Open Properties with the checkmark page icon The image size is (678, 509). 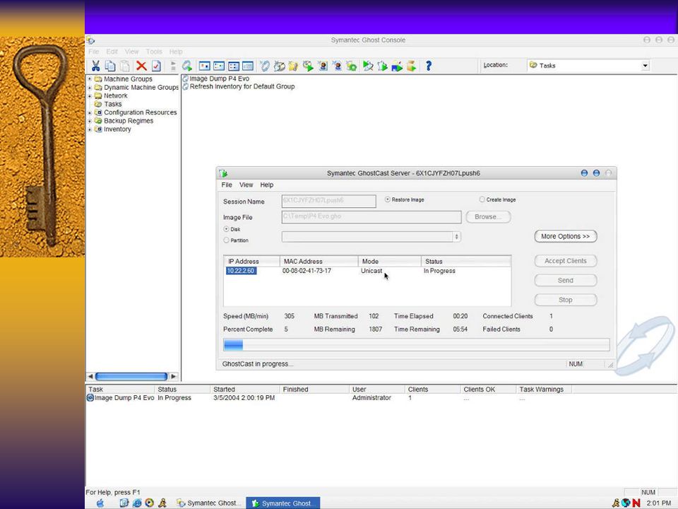click(156, 66)
